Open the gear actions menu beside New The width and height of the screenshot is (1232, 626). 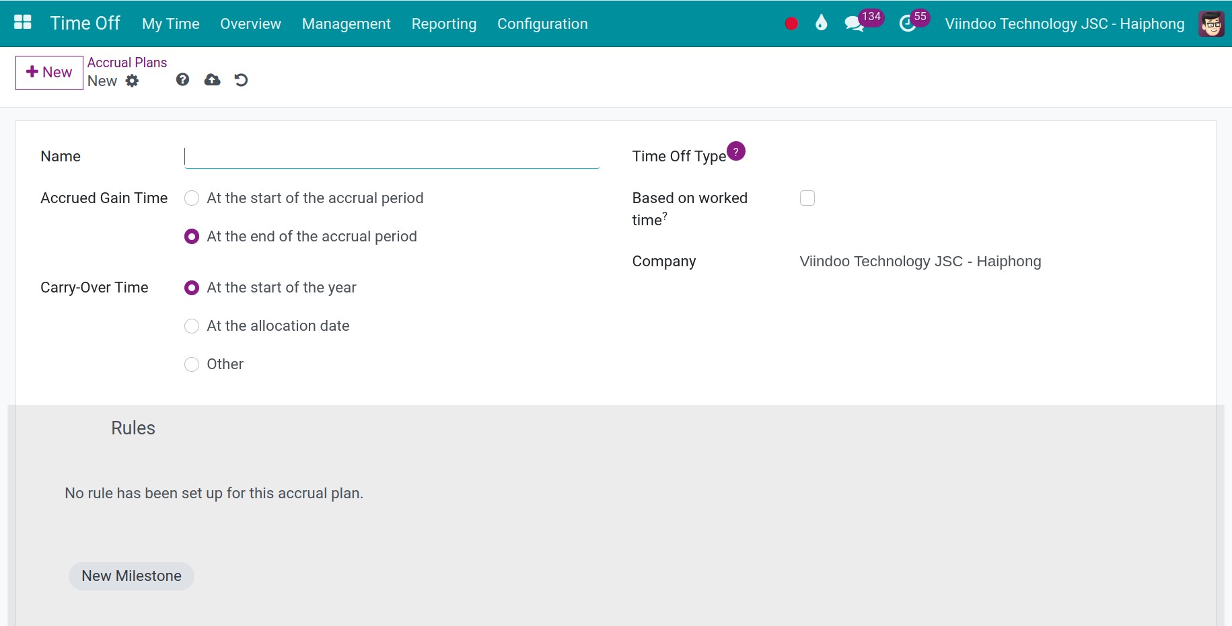132,81
